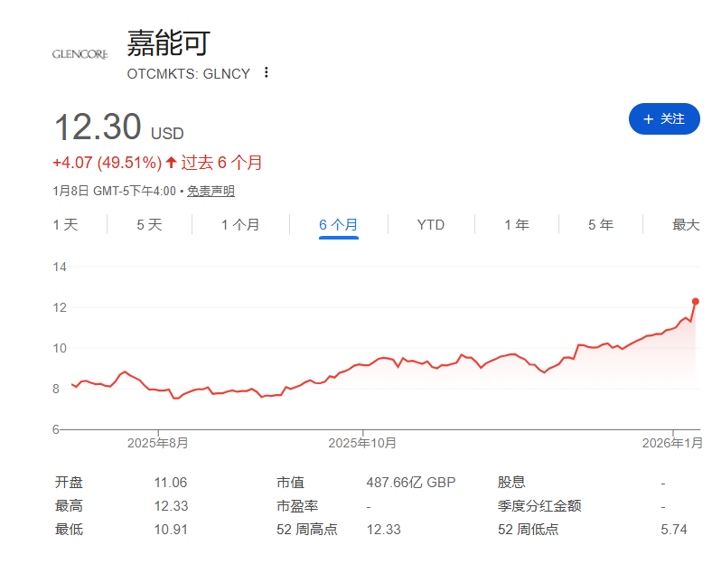Click the 市值 value 487.66亿 GBP
The image size is (712, 564).
(x=411, y=483)
